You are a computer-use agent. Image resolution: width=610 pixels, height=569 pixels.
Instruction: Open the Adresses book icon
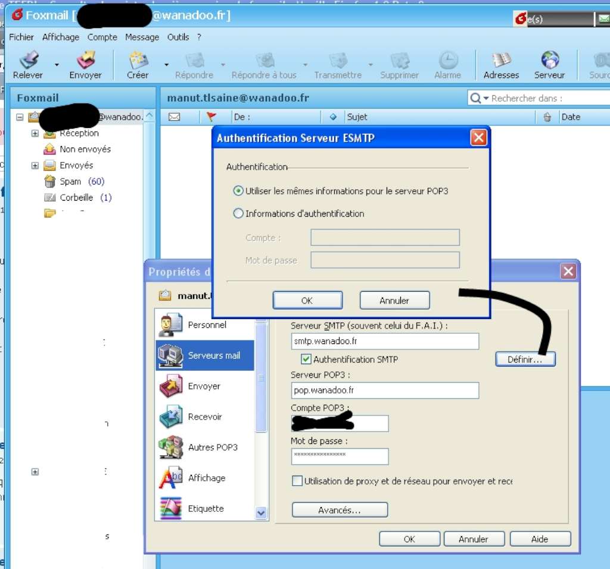coord(501,60)
